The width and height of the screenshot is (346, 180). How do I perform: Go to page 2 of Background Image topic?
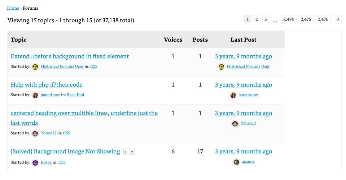click(x=132, y=152)
